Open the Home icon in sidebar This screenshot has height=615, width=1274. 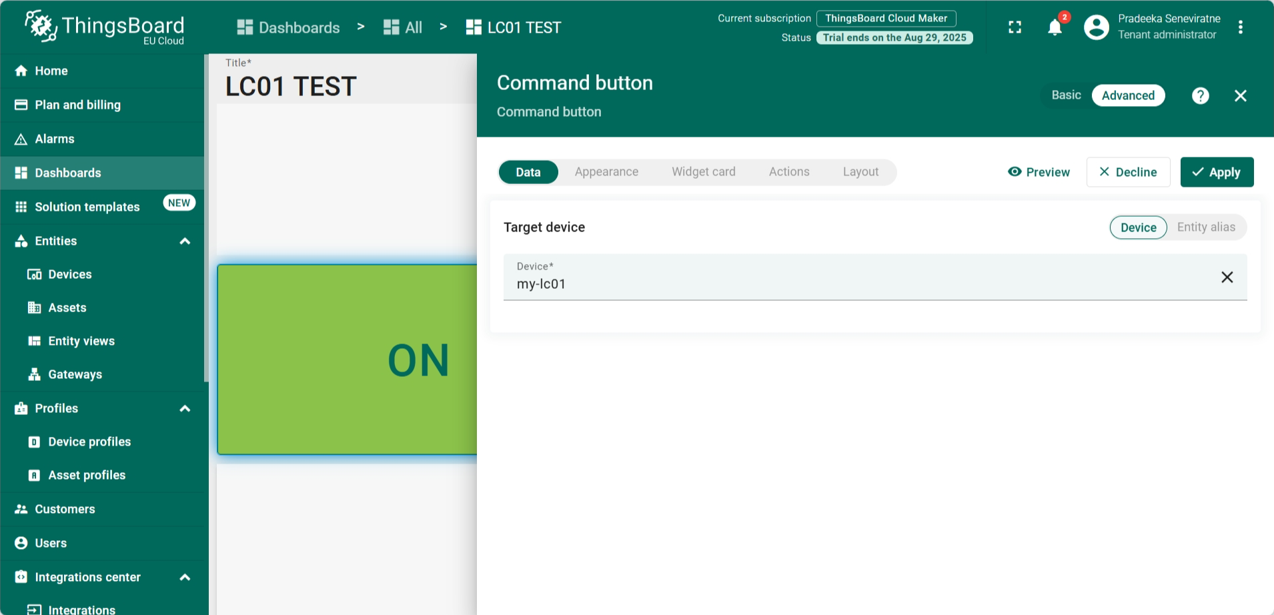coord(21,71)
